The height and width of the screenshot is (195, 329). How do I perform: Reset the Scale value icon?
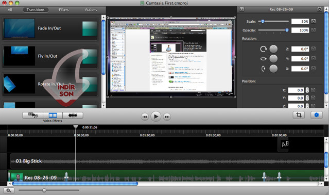click(x=314, y=21)
